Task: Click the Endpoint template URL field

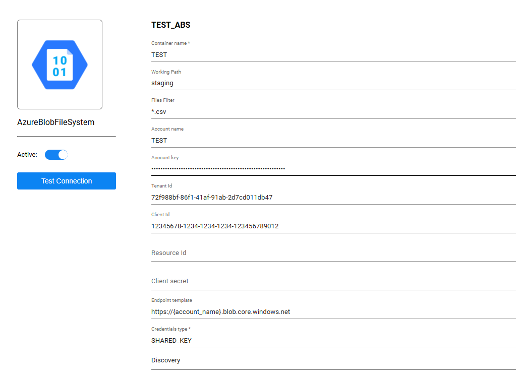Action: 333,311
